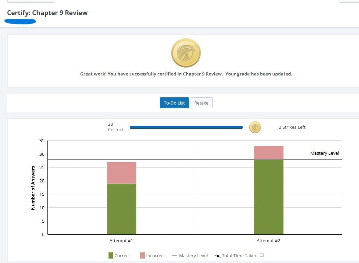Image resolution: width=359 pixels, height=263 pixels.
Task: Select the pink incorrect segment of Attempt #1
Action: [121, 173]
